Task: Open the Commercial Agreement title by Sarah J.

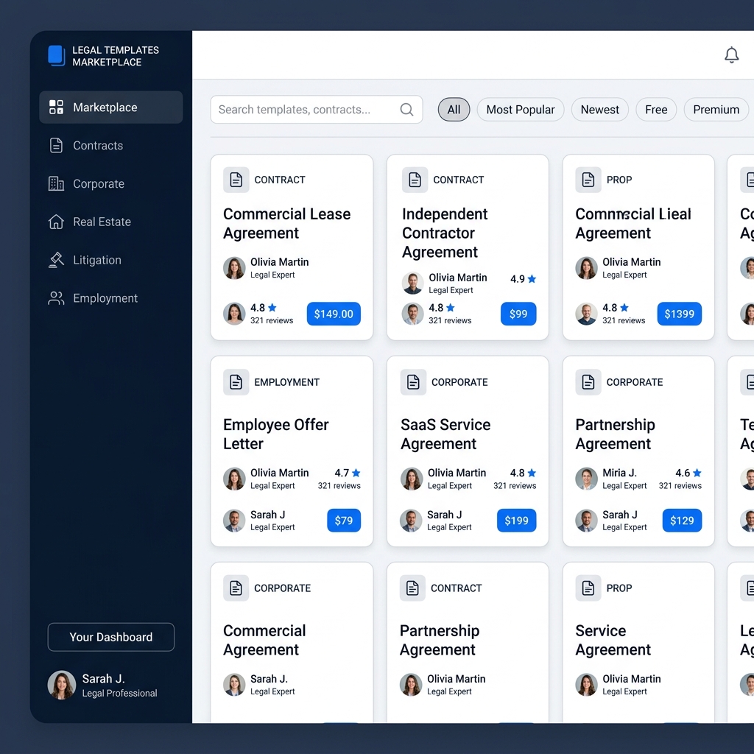Action: pyautogui.click(x=264, y=640)
